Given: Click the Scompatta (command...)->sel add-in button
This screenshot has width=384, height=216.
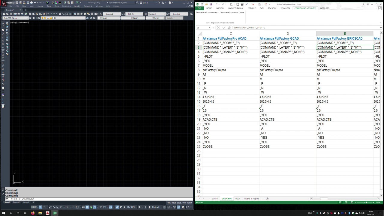Looking at the screenshot, I should pos(232,12).
